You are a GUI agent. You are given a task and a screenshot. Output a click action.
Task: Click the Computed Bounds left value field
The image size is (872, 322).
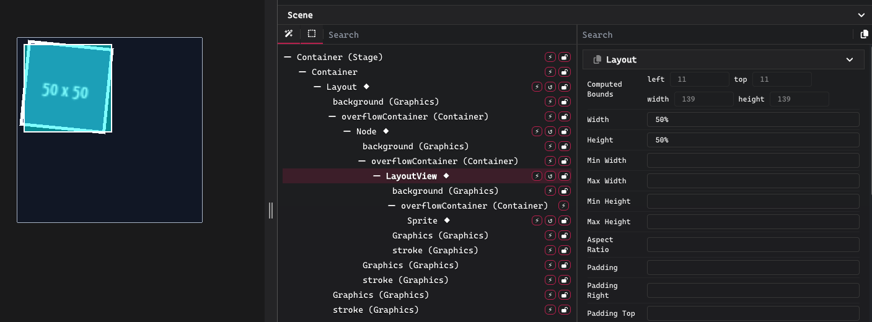(700, 79)
